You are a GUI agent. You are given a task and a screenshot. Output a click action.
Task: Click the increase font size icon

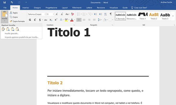pos(57,14)
